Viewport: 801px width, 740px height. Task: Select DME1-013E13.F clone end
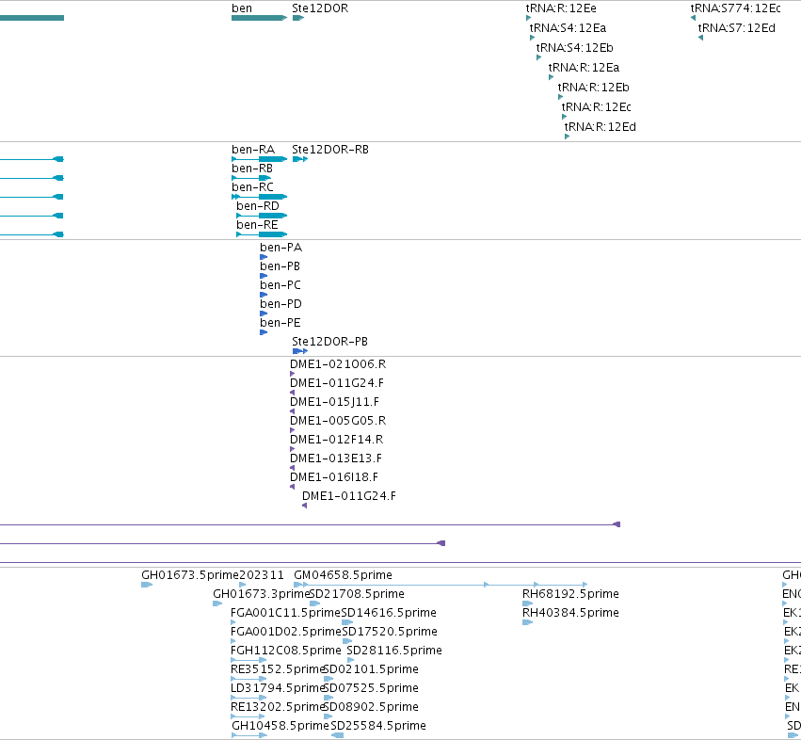pos(336,458)
